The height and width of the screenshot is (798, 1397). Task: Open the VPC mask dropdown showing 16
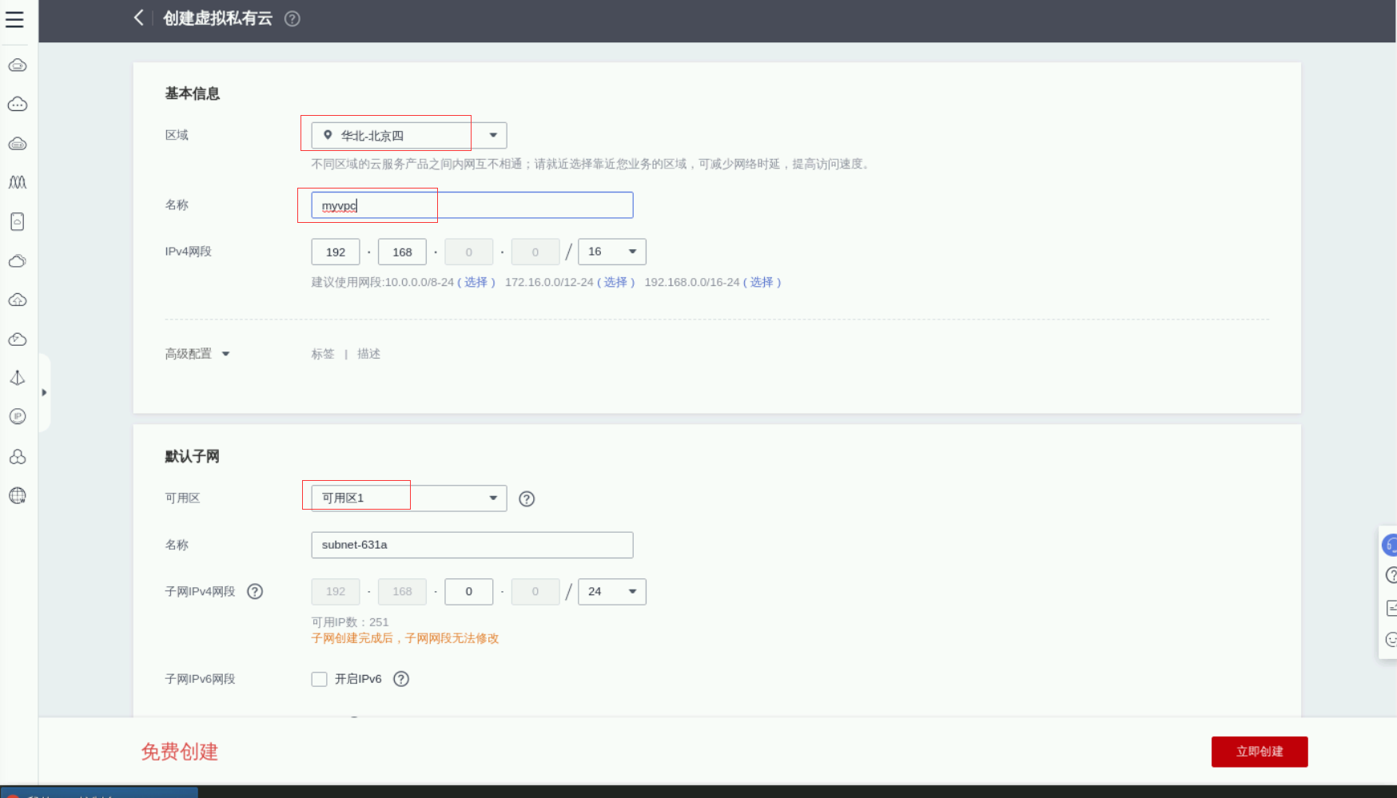coord(612,252)
